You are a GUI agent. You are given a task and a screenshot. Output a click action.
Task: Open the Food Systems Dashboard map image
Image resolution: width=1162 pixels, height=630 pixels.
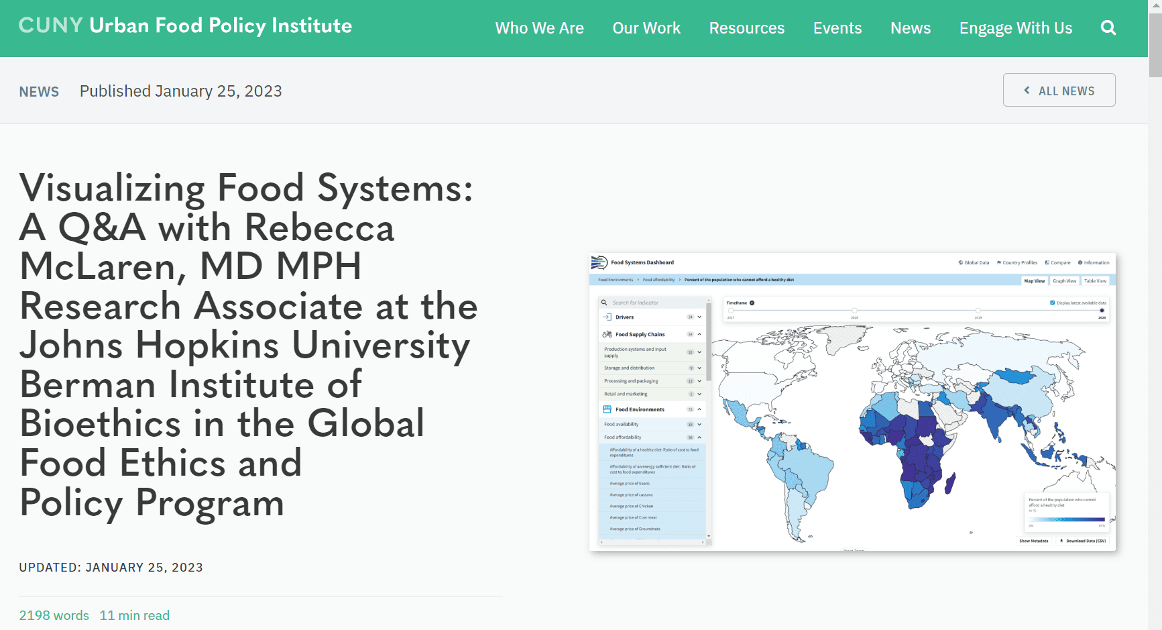852,402
